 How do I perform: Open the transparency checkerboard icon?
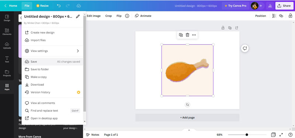[x=274, y=16]
